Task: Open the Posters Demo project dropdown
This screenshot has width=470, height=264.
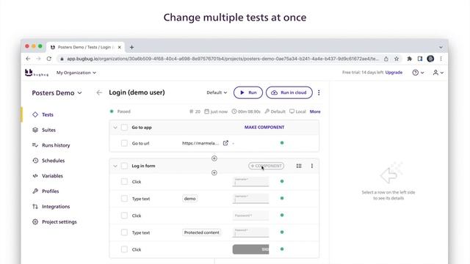Action: click(57, 93)
